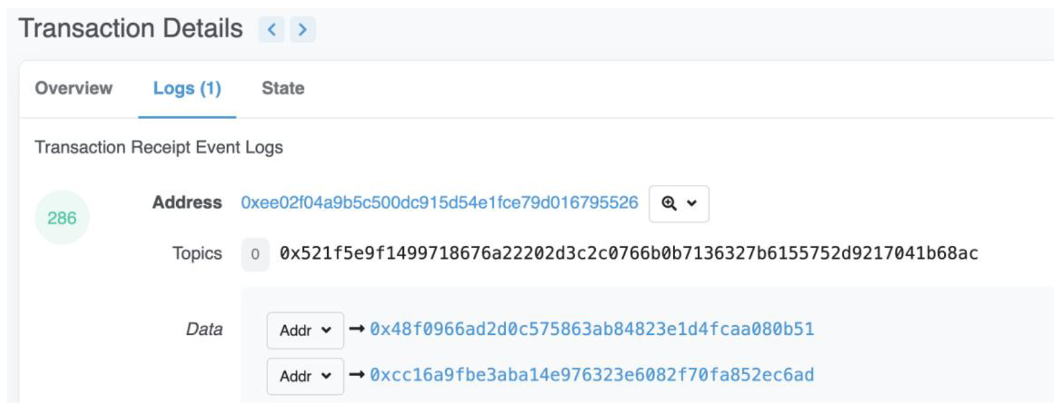The image size is (1059, 408).
Task: Click the arrow before the 0x48f0966a address
Action: point(357,329)
